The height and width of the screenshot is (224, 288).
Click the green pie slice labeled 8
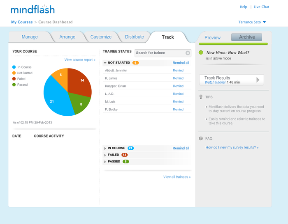pyautogui.click(x=80, y=103)
